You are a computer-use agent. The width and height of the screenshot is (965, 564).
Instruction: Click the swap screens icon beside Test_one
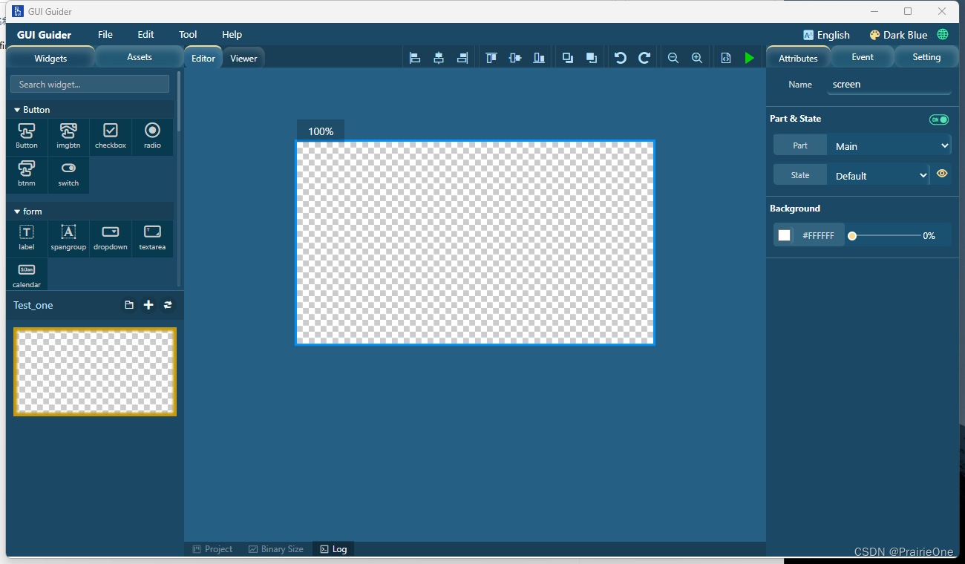pos(168,305)
